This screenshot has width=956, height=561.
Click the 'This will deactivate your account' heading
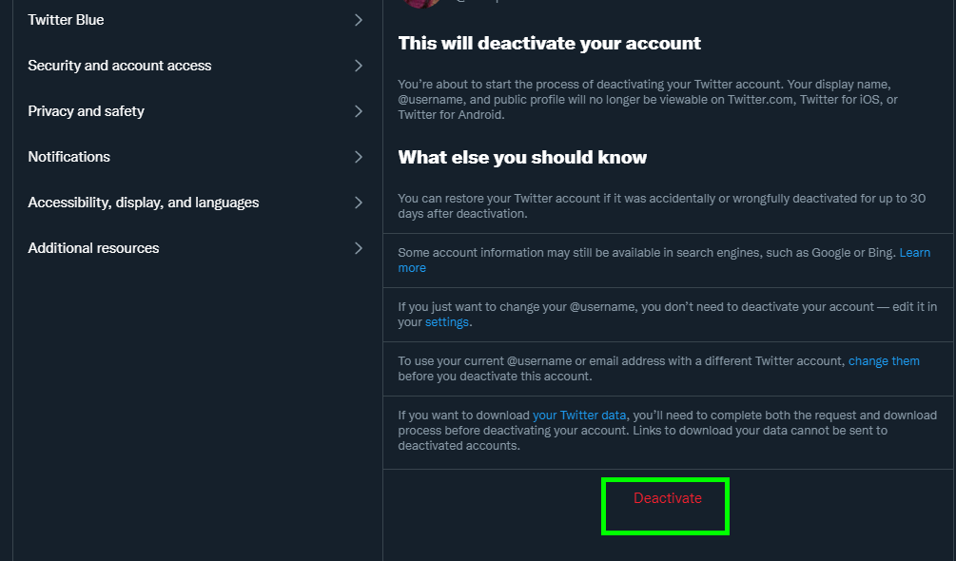[x=549, y=43]
